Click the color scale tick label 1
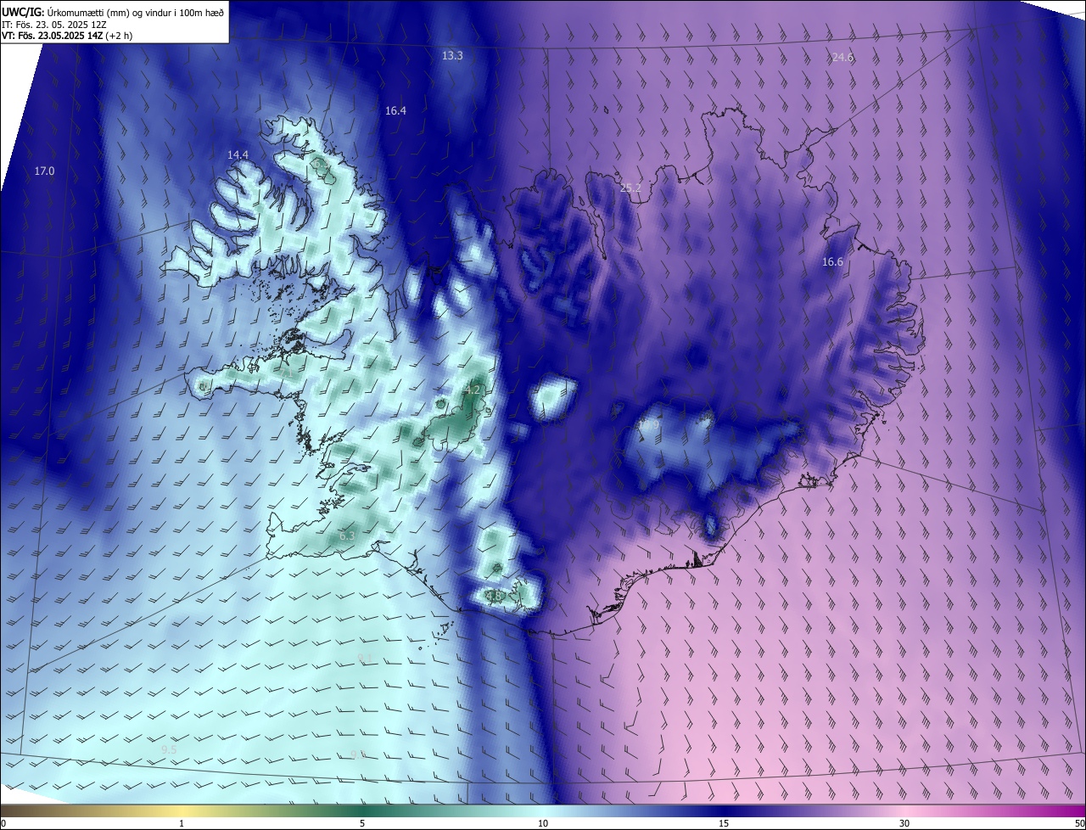Image resolution: width=1086 pixels, height=830 pixels. [182, 824]
